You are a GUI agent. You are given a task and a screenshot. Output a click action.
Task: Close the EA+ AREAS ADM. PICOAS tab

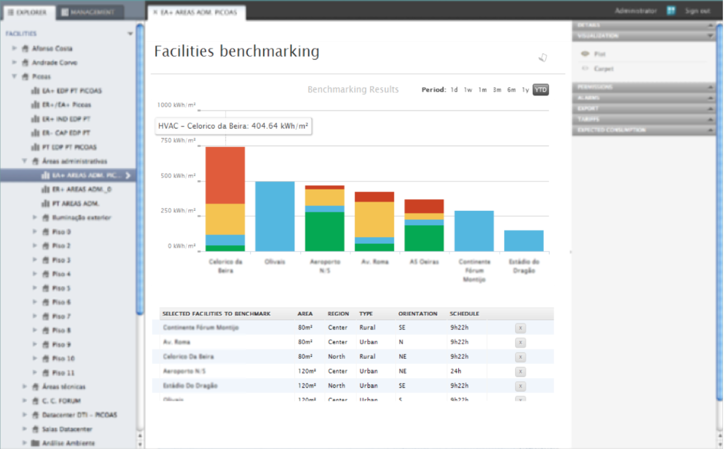tap(155, 12)
